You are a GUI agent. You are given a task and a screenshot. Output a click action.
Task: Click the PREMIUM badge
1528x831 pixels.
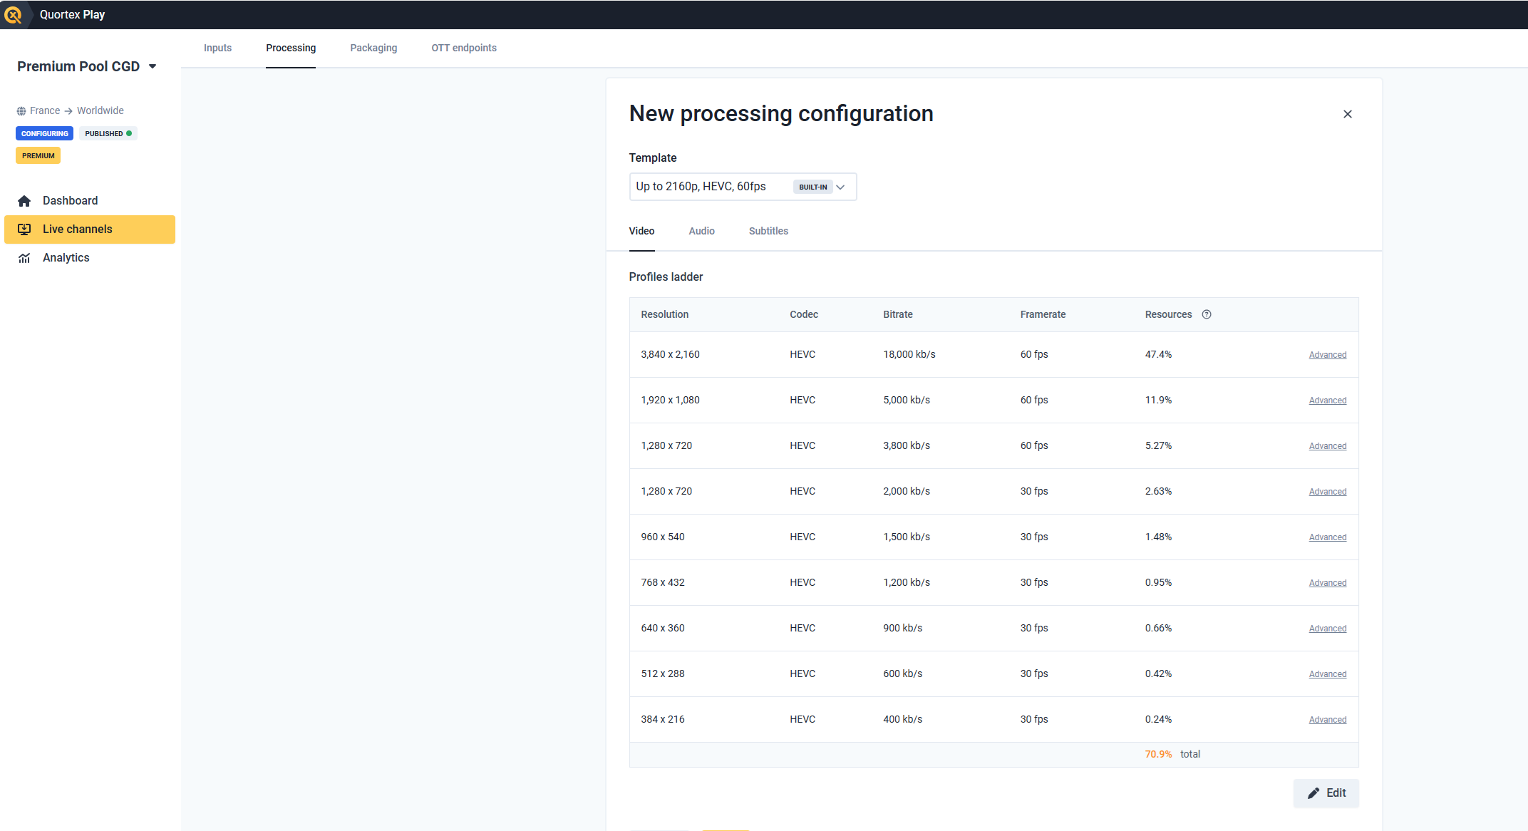pos(38,155)
